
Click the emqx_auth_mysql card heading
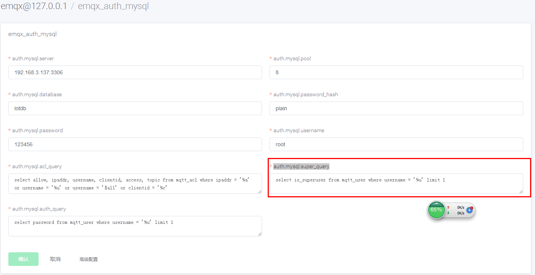click(x=32, y=34)
